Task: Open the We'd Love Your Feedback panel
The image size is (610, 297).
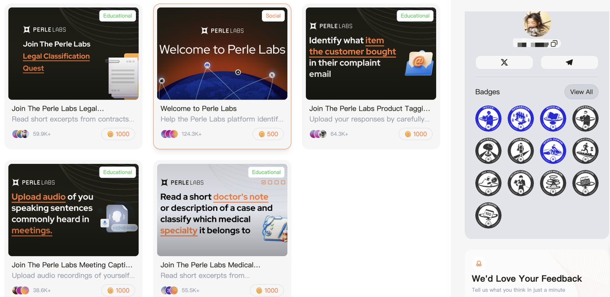Action: click(x=537, y=273)
